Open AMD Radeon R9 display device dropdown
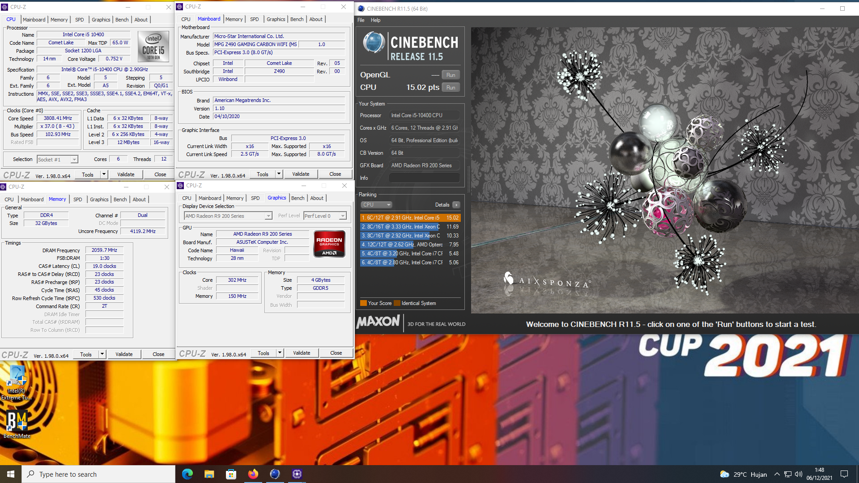Image resolution: width=859 pixels, height=483 pixels. coord(228,216)
